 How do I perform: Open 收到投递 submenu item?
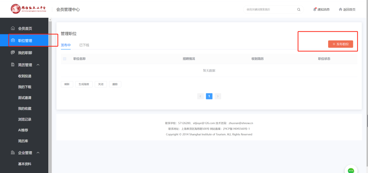(x=25, y=76)
